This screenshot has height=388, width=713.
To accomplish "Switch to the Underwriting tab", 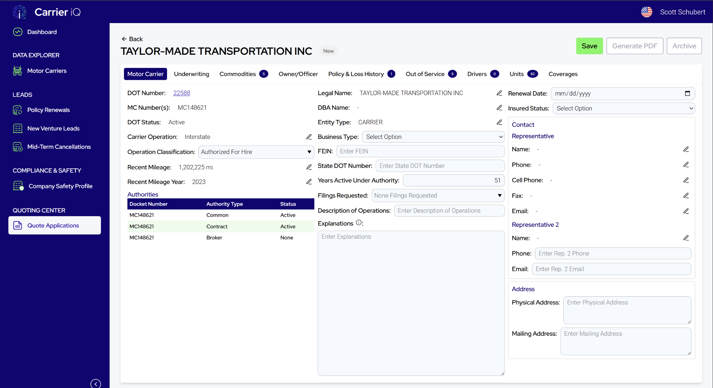I will [x=191, y=74].
